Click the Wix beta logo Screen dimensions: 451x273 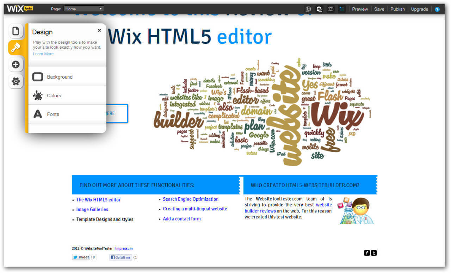[x=20, y=9]
